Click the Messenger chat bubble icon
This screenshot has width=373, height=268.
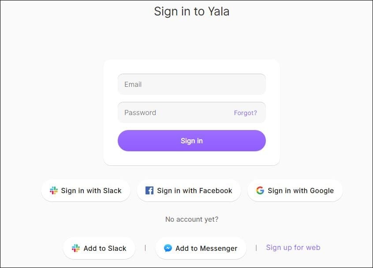[168, 248]
